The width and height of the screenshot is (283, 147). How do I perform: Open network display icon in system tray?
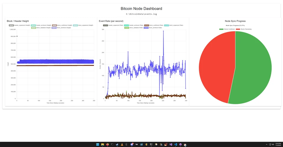(x=270, y=144)
